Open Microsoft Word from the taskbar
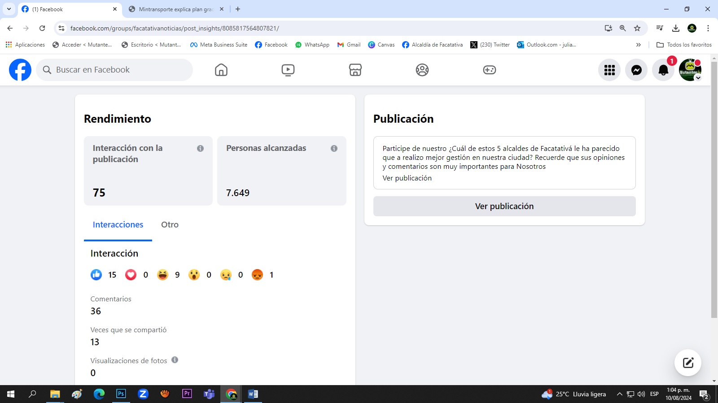The image size is (718, 403). pyautogui.click(x=253, y=394)
